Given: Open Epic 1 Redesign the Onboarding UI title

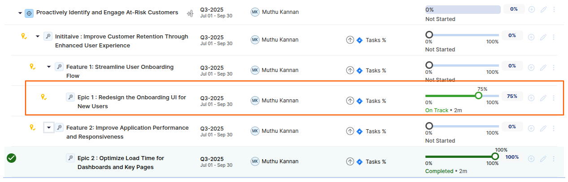Looking at the screenshot, I should 132,102.
